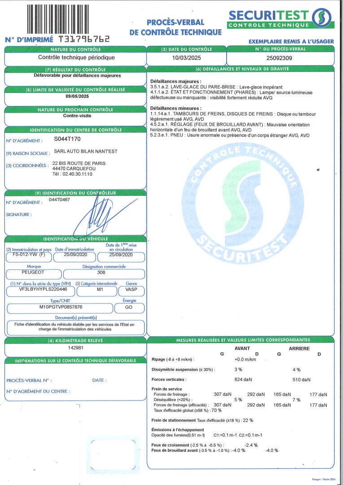Image resolution: width=343 pixels, height=485 pixels.
Task: Click the 'Nature du contrôle' green header
Action: pyautogui.click(x=75, y=49)
